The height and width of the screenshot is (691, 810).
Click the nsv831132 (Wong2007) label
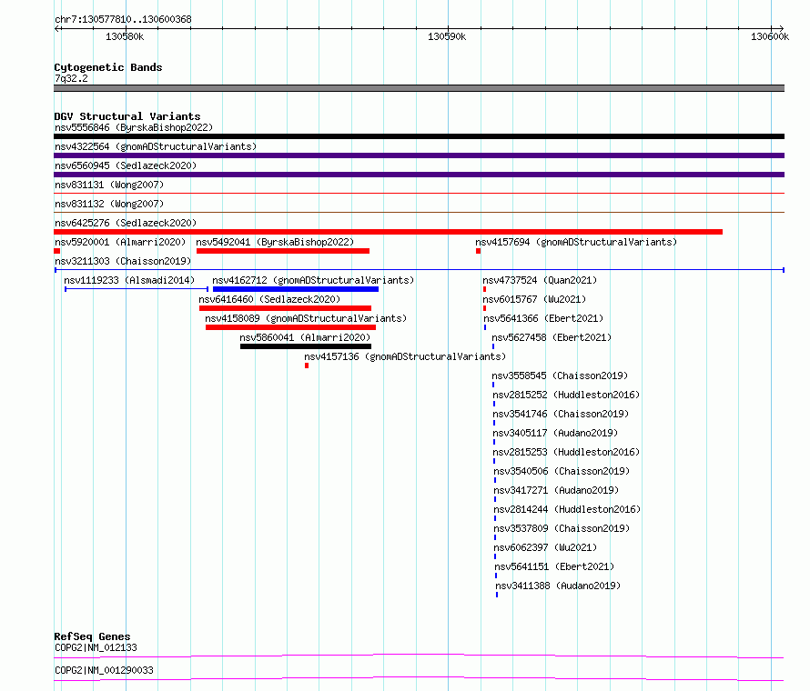(x=109, y=204)
